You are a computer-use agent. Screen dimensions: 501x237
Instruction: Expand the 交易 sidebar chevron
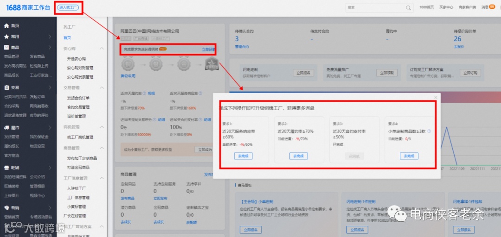click(x=50, y=87)
